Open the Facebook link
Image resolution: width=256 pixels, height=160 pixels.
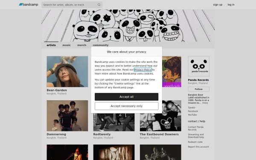click(193, 111)
